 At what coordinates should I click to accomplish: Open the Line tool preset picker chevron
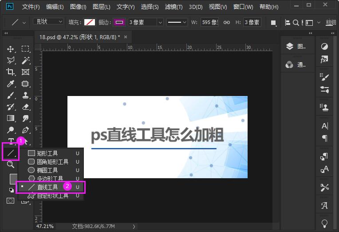24,23
